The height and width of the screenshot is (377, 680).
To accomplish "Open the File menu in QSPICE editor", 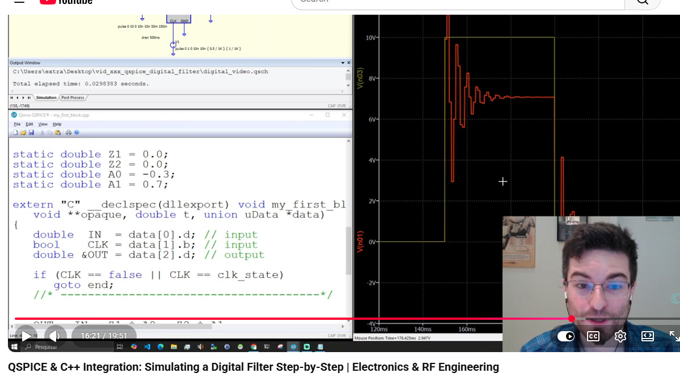I will pyautogui.click(x=17, y=124).
